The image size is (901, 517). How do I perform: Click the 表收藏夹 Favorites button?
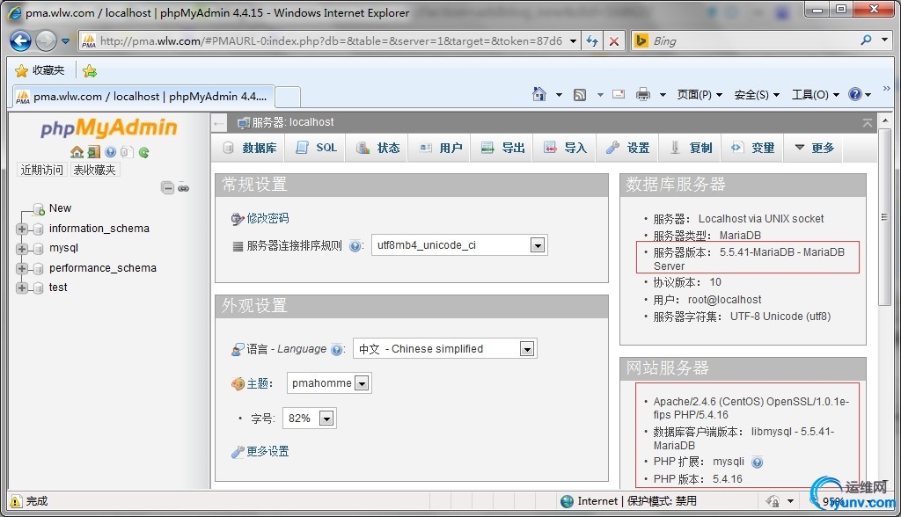[x=94, y=170]
